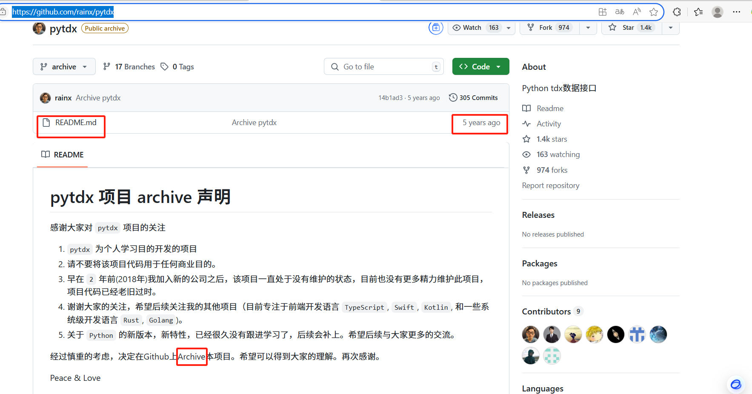
Task: Expand the Star lists dropdown arrow
Action: click(x=671, y=28)
